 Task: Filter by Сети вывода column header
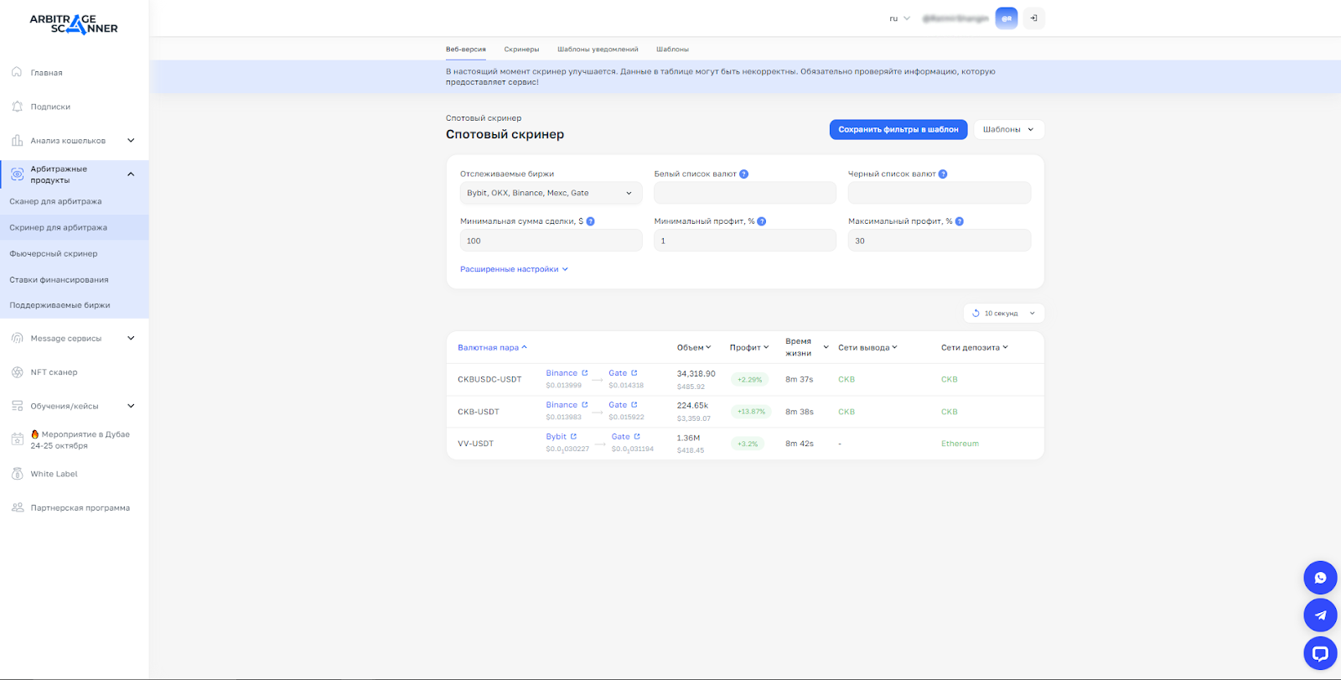tap(867, 347)
